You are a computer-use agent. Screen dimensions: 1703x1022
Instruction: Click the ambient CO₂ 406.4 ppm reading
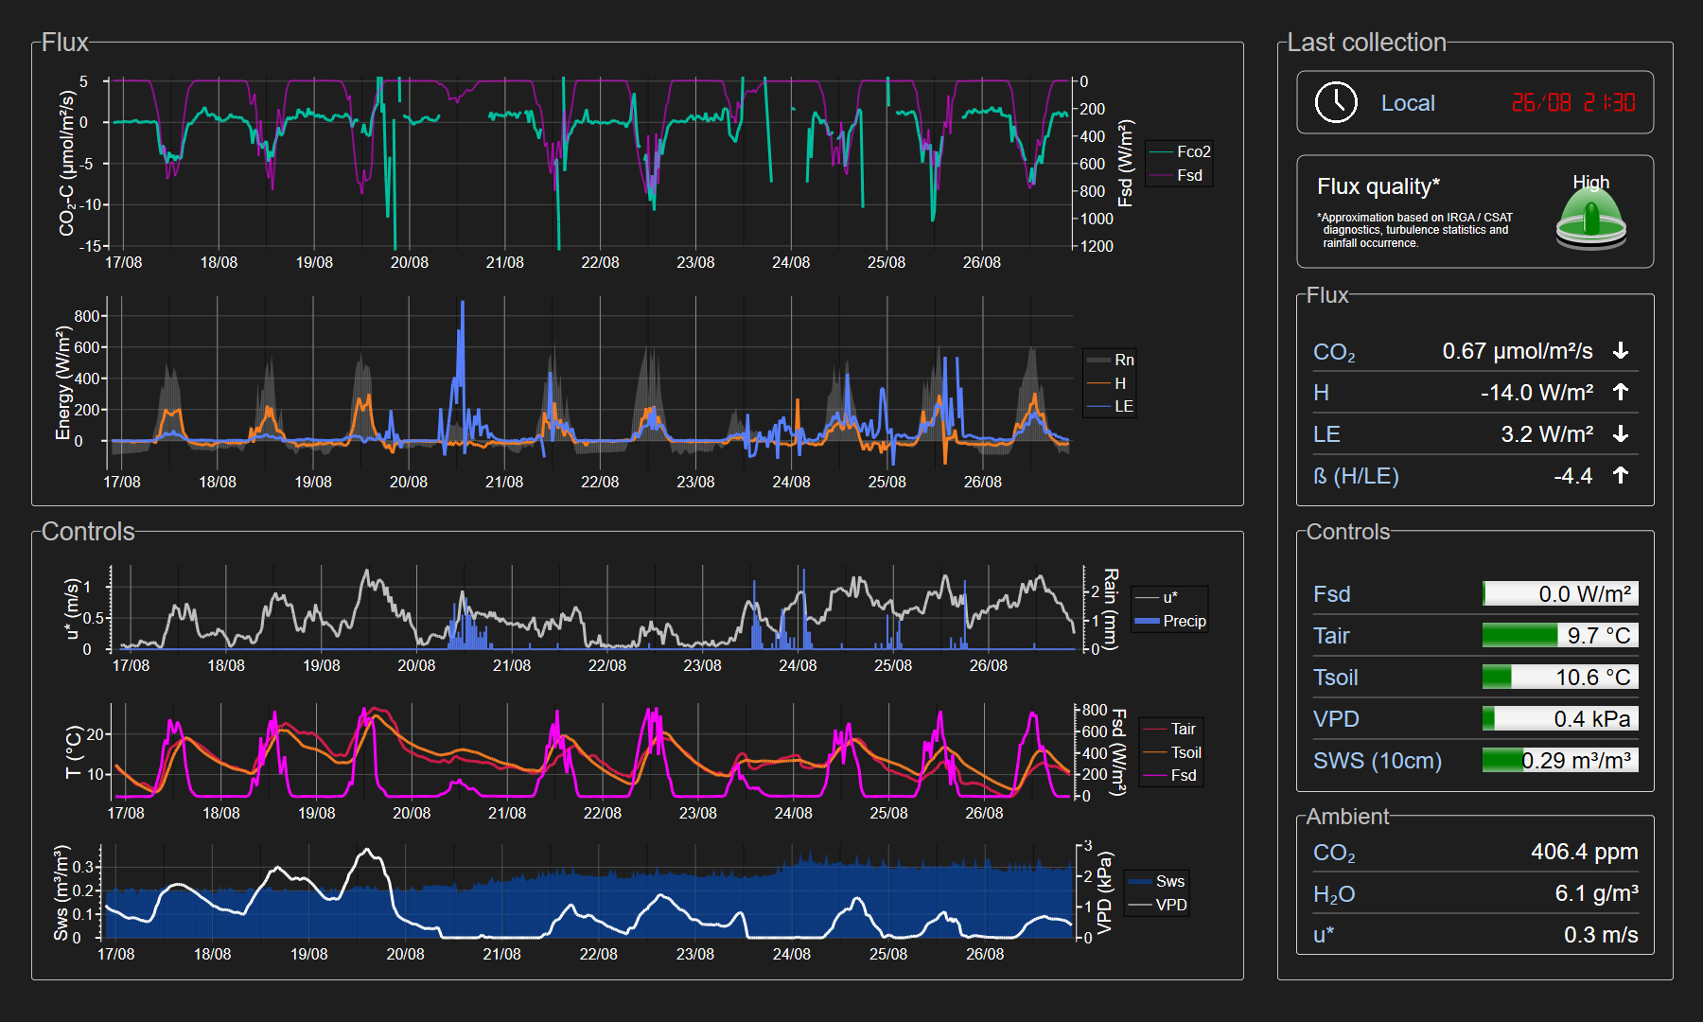1584,852
